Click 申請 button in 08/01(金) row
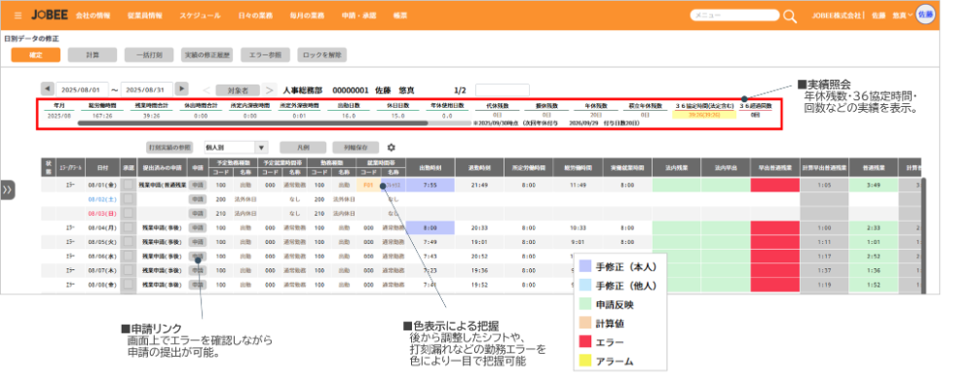 [x=198, y=185]
